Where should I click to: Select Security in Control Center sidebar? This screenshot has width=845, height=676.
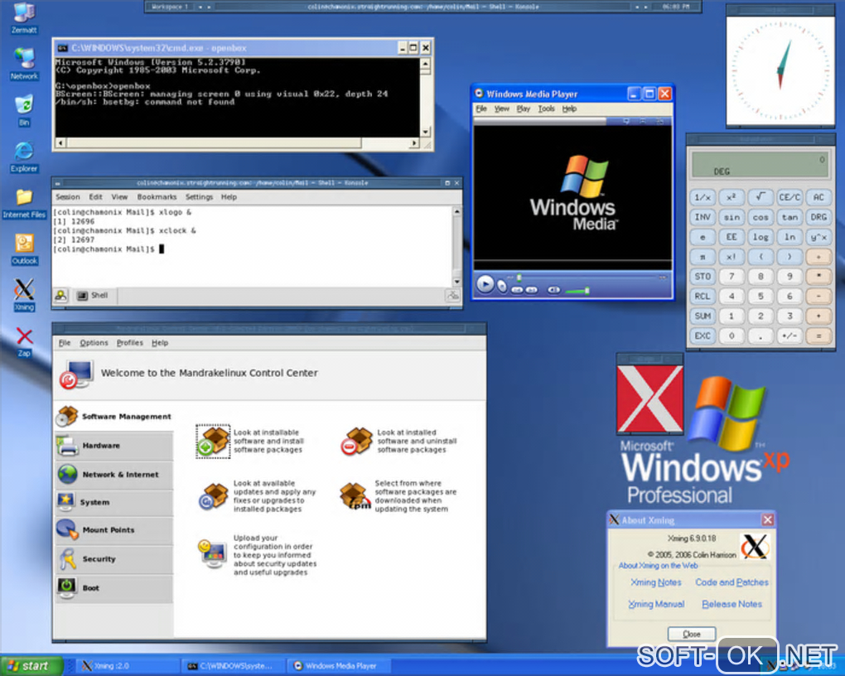pos(113,559)
